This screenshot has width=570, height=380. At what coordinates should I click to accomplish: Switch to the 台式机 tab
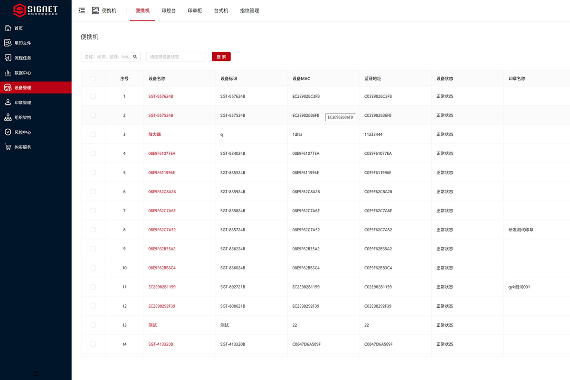[x=221, y=10]
